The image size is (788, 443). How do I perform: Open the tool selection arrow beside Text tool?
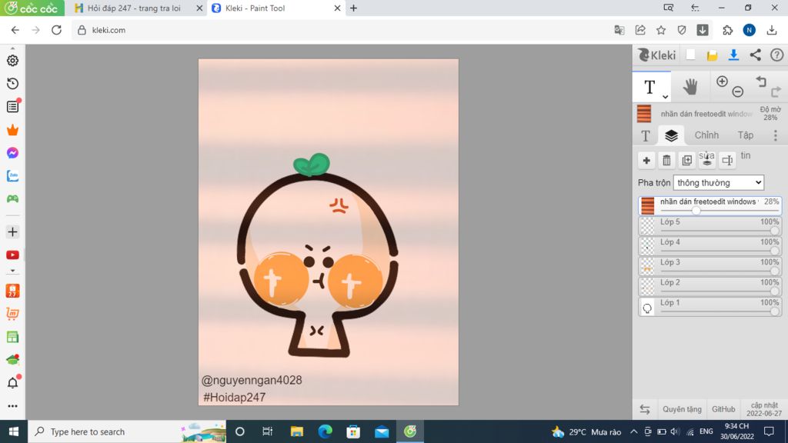pyautogui.click(x=665, y=96)
